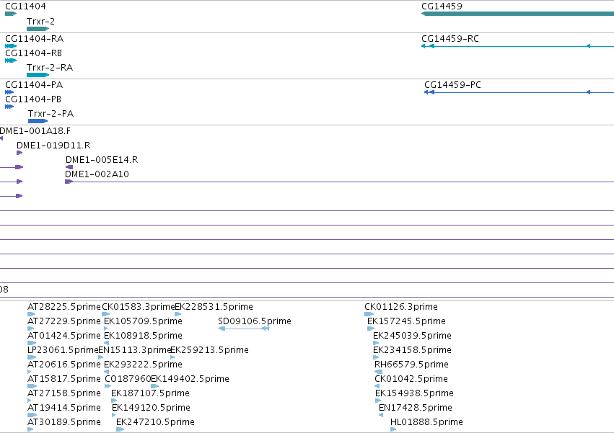Image resolution: width=614 pixels, height=433 pixels.
Task: Click the EK108918.5prime label
Action: click(x=144, y=336)
